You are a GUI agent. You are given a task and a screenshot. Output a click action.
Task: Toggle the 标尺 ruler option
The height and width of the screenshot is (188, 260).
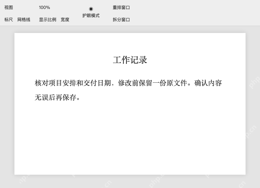point(9,20)
